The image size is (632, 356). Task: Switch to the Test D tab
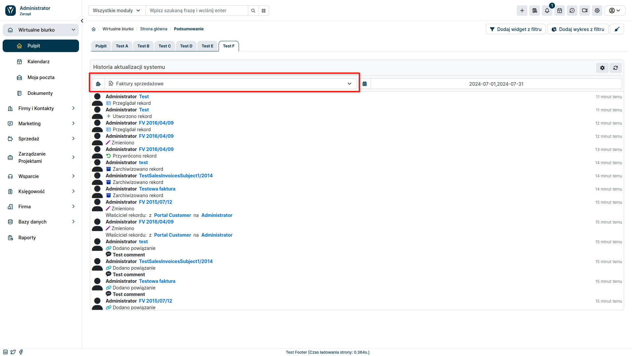click(x=186, y=46)
